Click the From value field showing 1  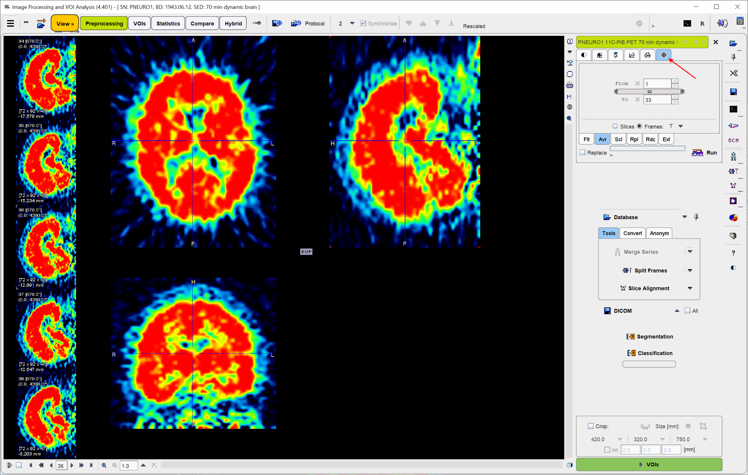[657, 84]
